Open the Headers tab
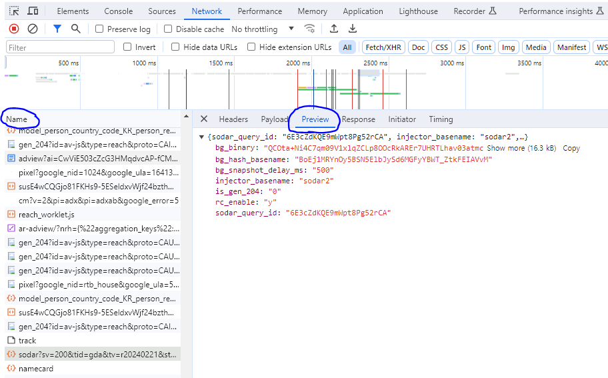This screenshot has height=378, width=608. pyautogui.click(x=233, y=119)
